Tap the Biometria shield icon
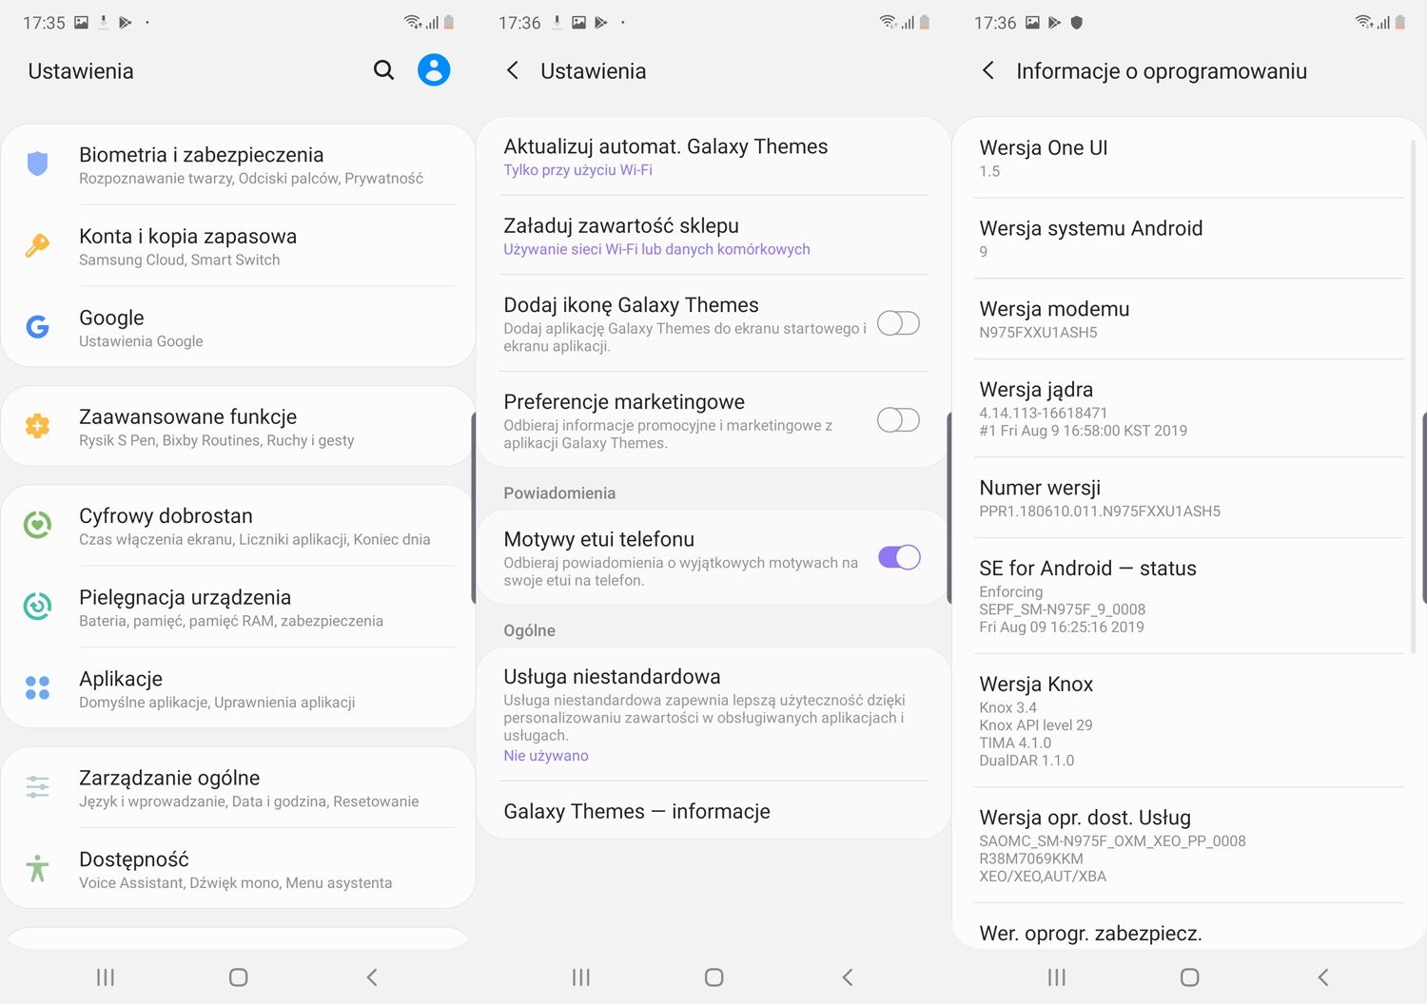The image size is (1427, 1004). [x=37, y=164]
